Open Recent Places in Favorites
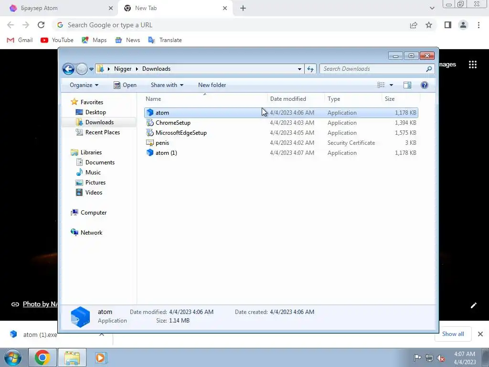The height and width of the screenshot is (367, 489). 98,132
